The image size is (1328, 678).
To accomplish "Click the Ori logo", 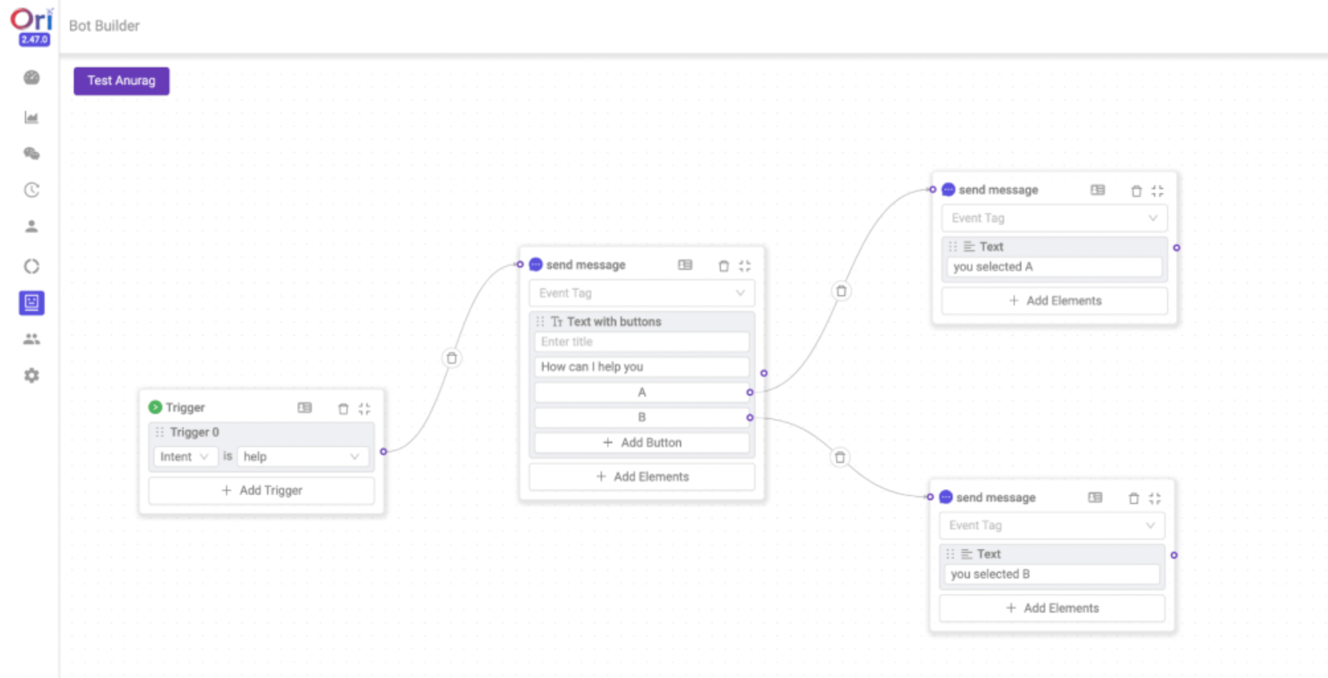I will pyautogui.click(x=32, y=20).
